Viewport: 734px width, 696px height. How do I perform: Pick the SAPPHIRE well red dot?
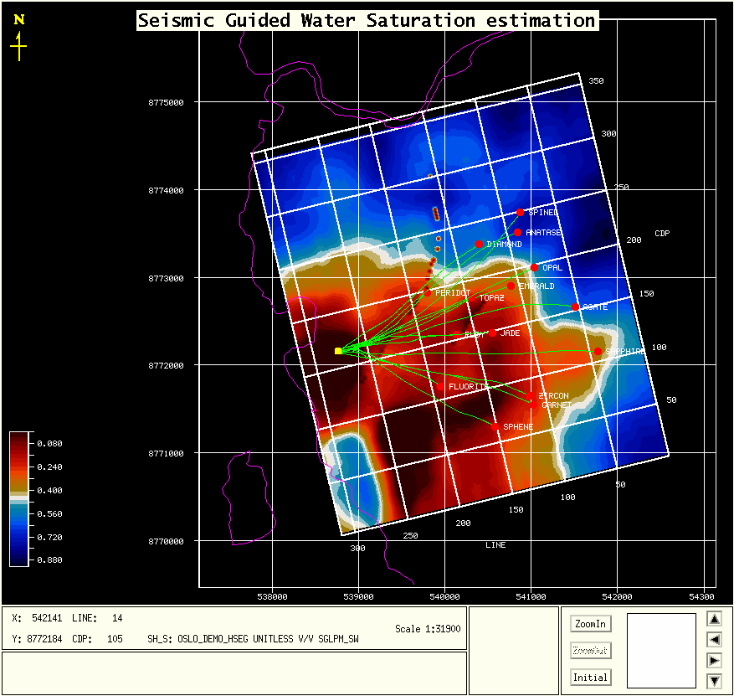598,352
